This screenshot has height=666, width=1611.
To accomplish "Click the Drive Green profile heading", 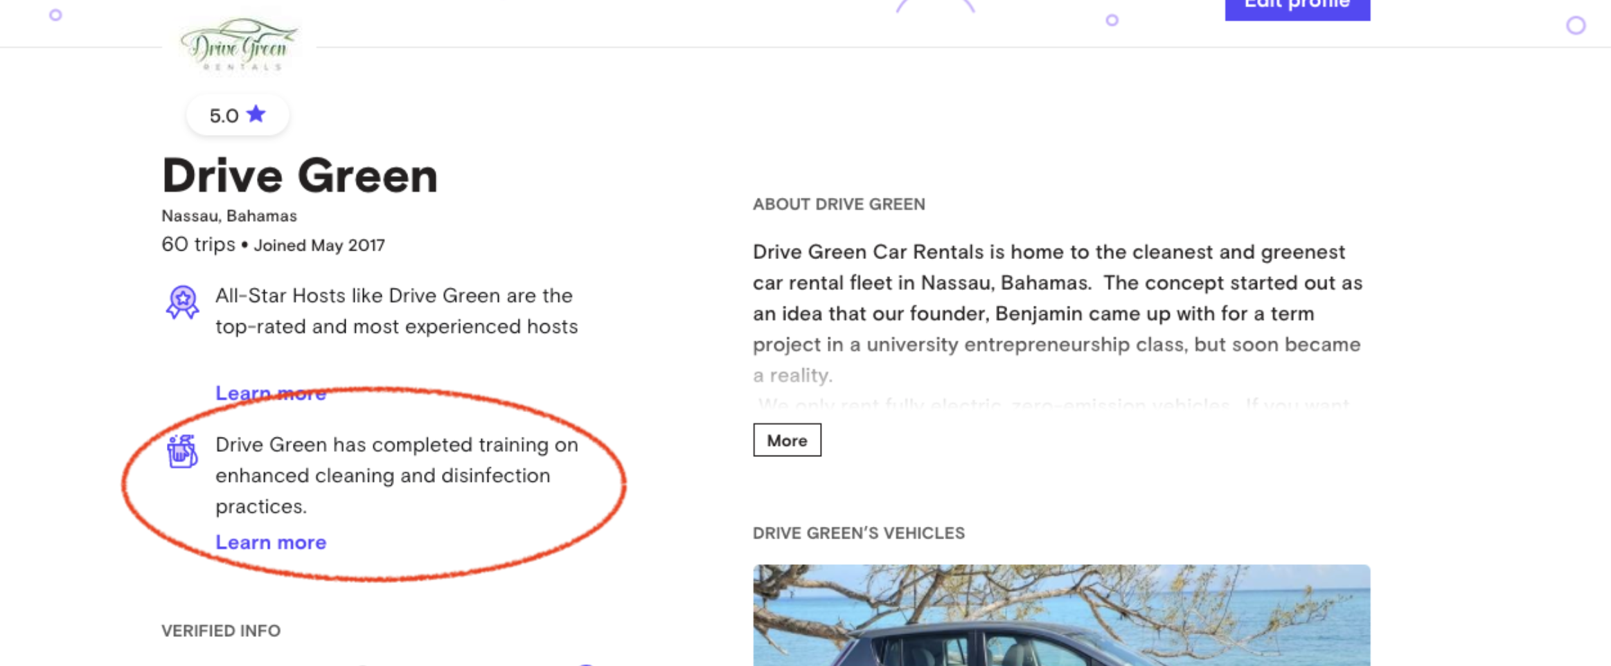I will click(300, 175).
